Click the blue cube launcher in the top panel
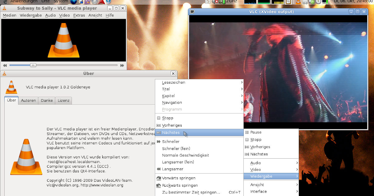 [108, 2]
